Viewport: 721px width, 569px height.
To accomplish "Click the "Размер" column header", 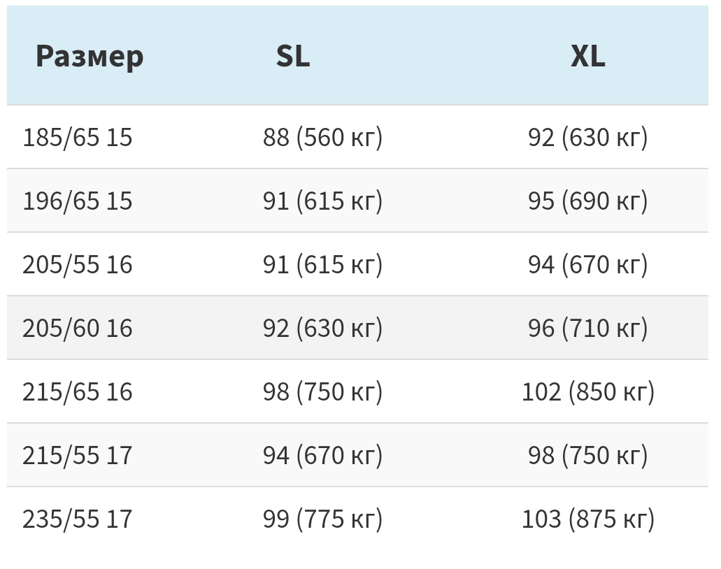I will pyautogui.click(x=90, y=56).
